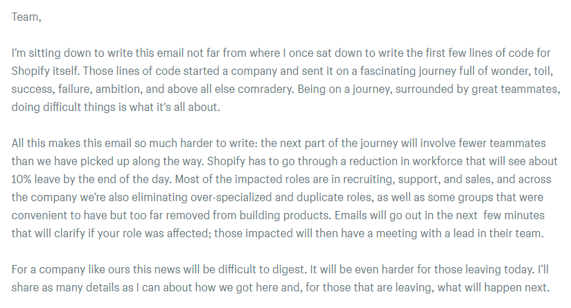Viewport: 571px width, 308px height.
Task: Place cursor on "10%" figure
Action: coord(24,180)
